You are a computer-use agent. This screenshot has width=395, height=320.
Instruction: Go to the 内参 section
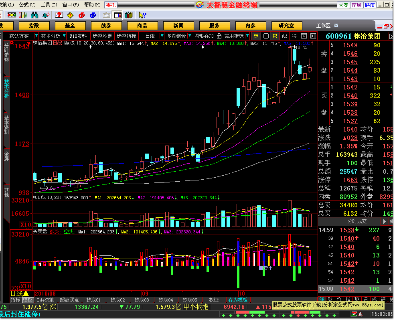click(251, 26)
